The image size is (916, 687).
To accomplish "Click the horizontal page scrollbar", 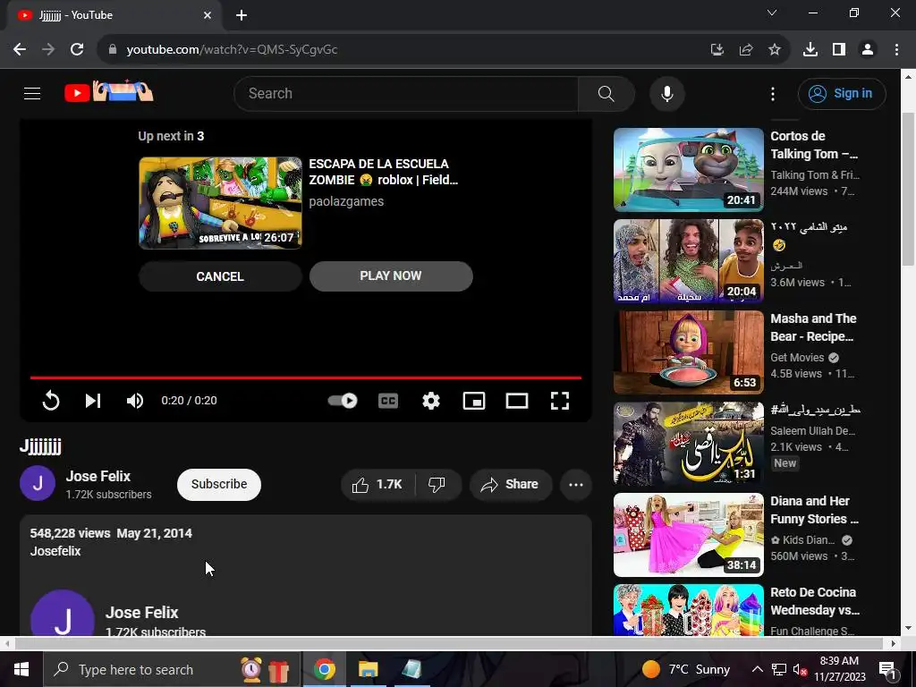I will pos(448,644).
